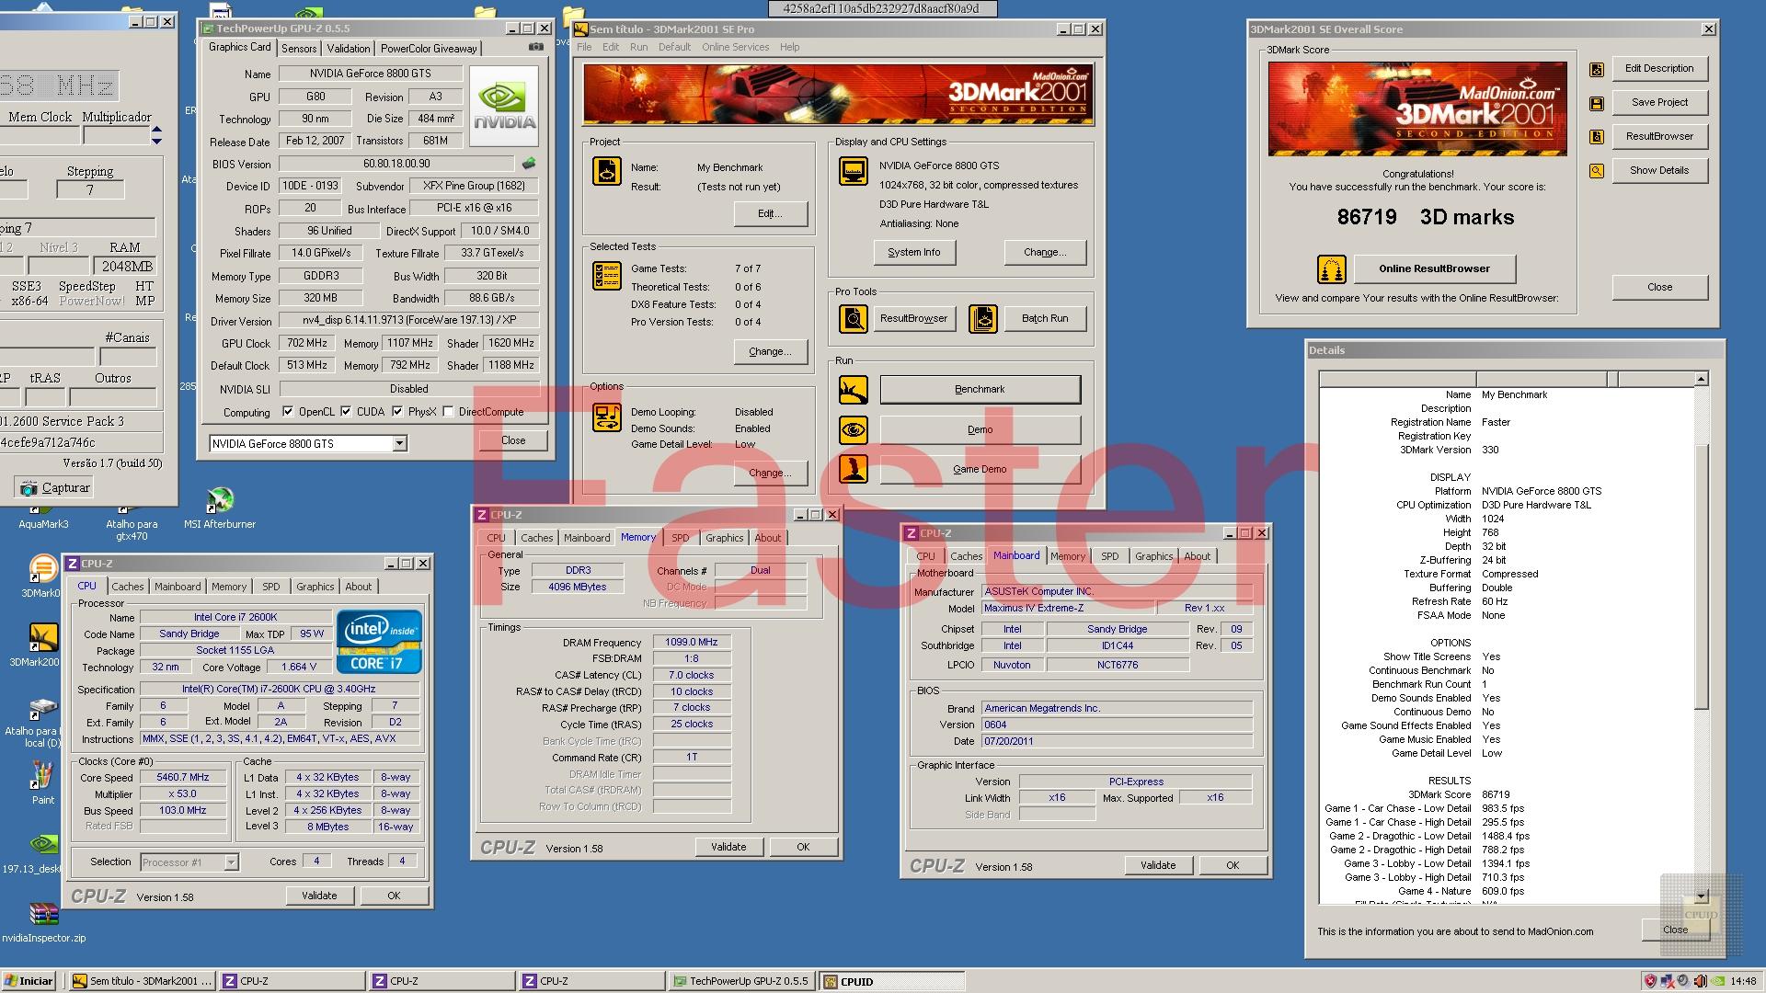
Task: Click the Save Project floppy icon
Action: click(1597, 103)
